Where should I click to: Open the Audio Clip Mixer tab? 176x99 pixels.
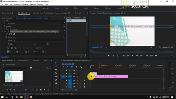(x=51, y=13)
